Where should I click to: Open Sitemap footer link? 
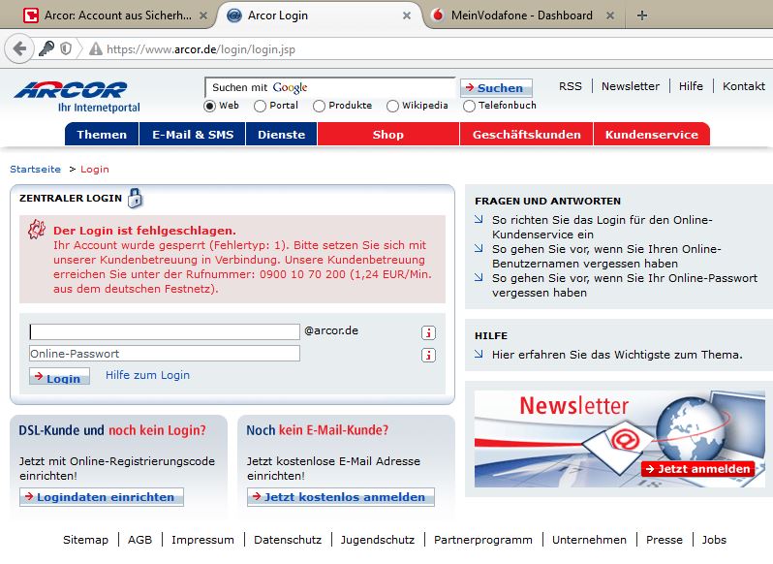(85, 540)
